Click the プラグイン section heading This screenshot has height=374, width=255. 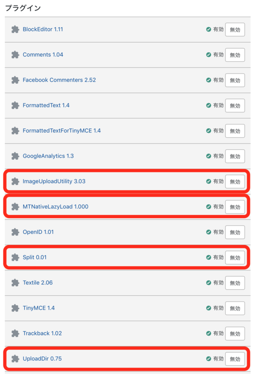23,8
